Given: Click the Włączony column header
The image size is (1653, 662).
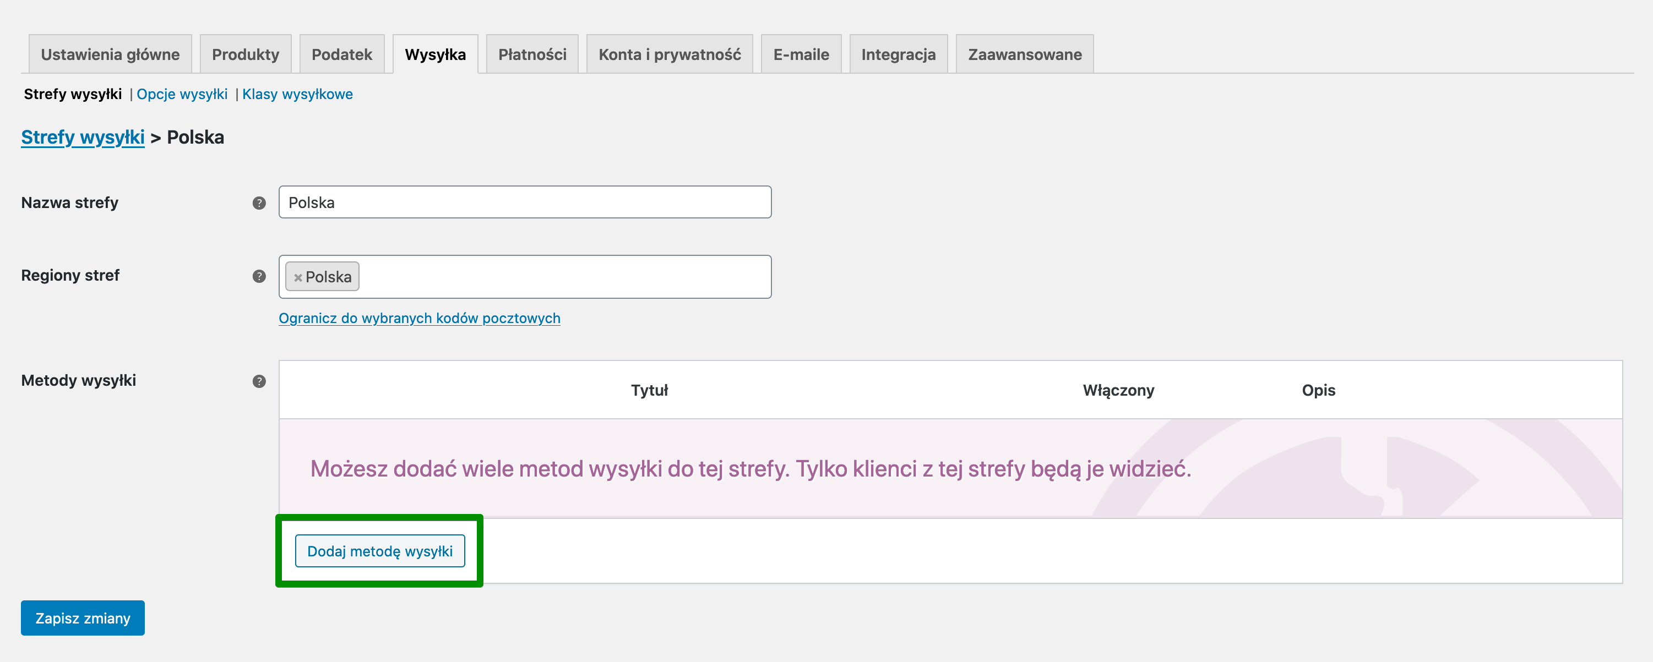Looking at the screenshot, I should 1118,390.
